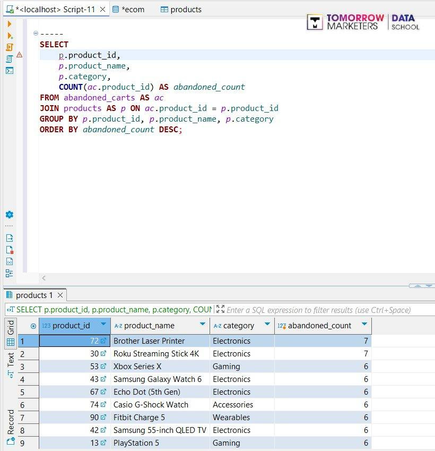
Task: Open link icon for product_id 43
Action: [x=103, y=379]
